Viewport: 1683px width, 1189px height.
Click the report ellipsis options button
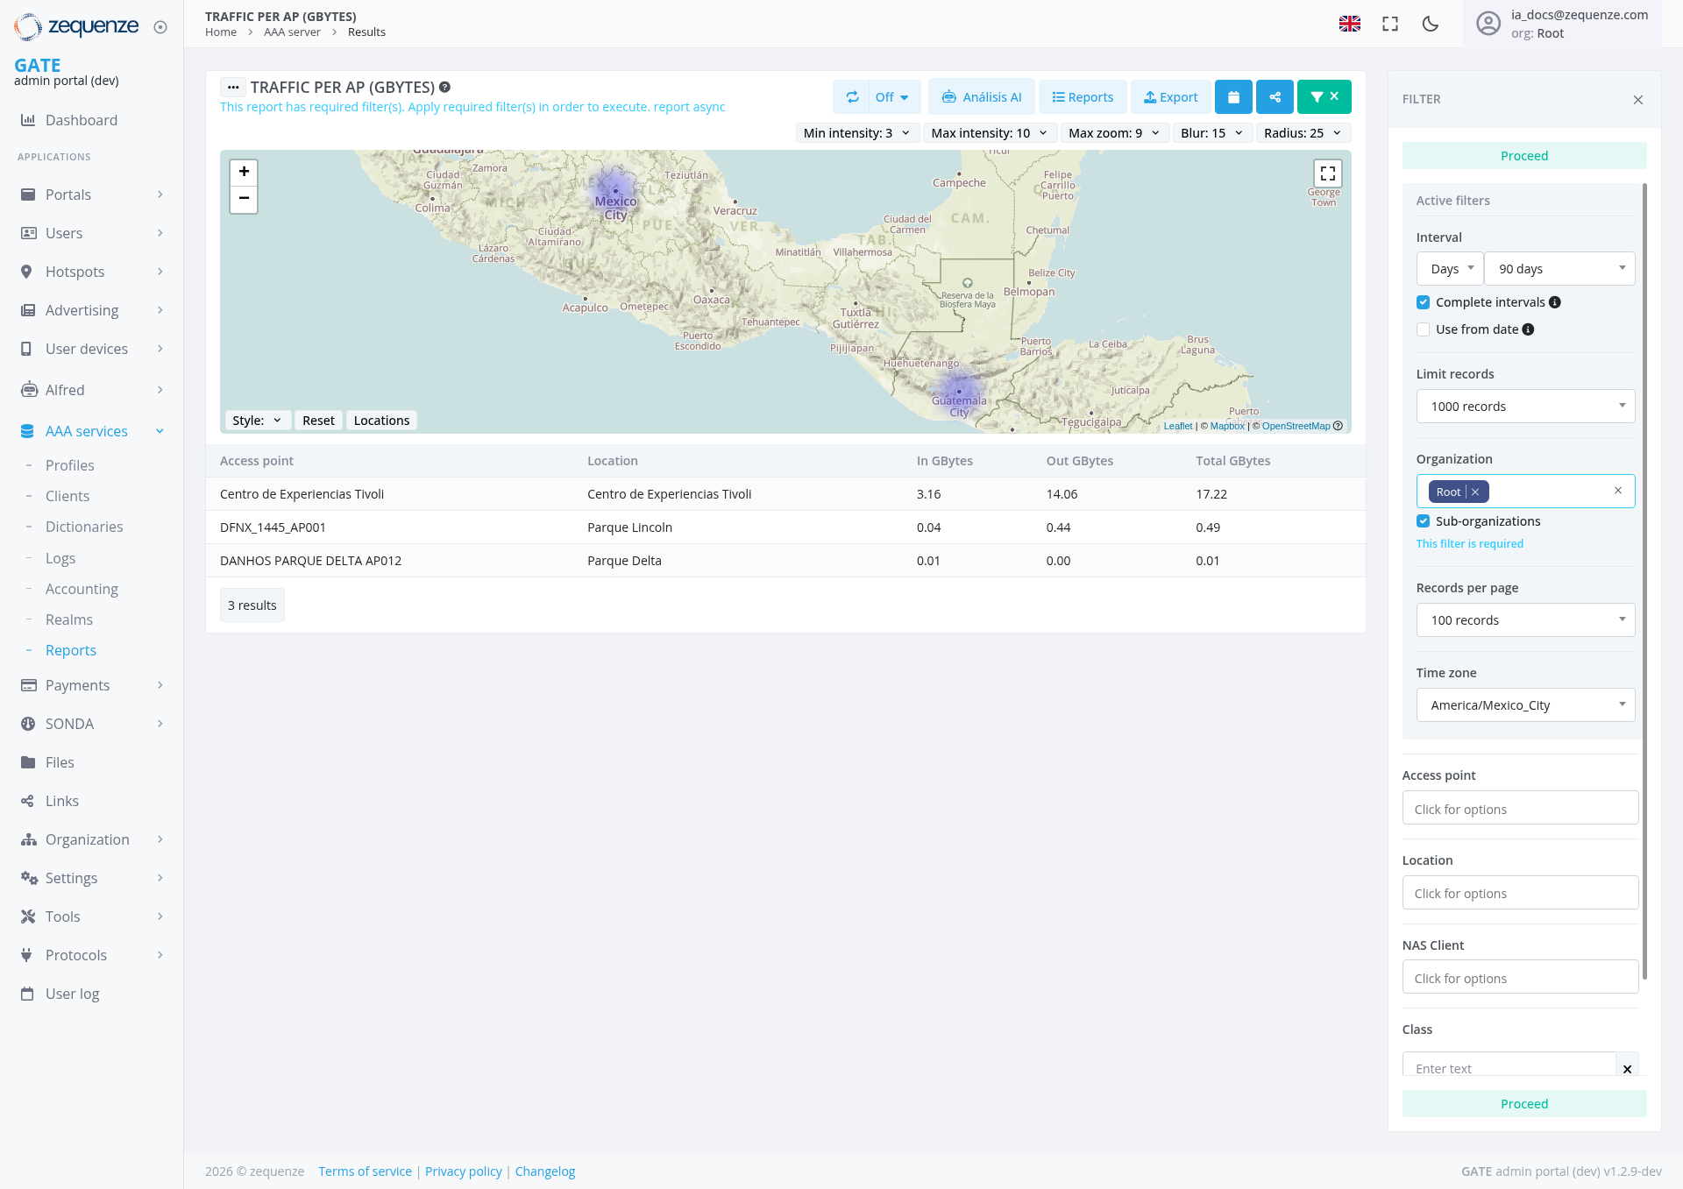233,88
